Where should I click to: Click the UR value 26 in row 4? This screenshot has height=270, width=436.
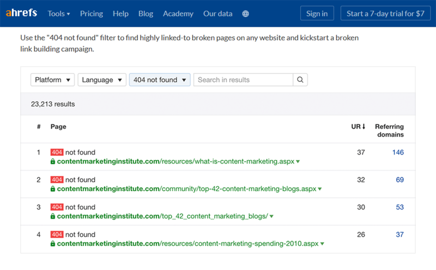click(x=361, y=235)
